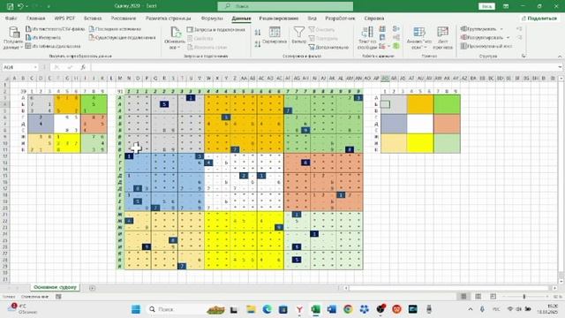The height and width of the screenshot is (318, 565).
Task: Click the Consolidate icon in Data Tools
Action: click(396, 29)
